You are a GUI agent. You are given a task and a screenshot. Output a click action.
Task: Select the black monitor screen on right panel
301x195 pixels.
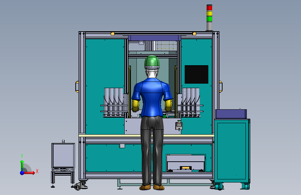(x=197, y=74)
